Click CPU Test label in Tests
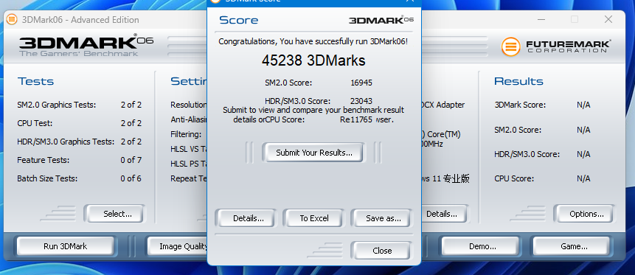This screenshot has width=635, height=275. [x=35, y=123]
